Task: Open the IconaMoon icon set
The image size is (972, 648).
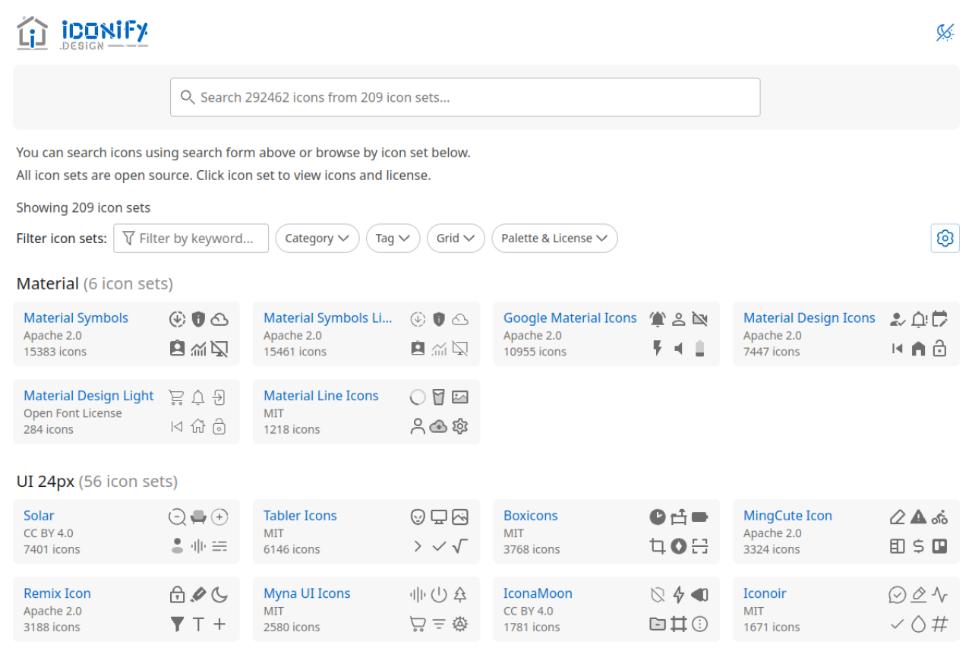Action: pyautogui.click(x=538, y=593)
